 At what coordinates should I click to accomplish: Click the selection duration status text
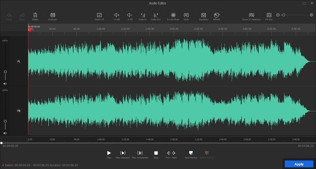pos(42,165)
